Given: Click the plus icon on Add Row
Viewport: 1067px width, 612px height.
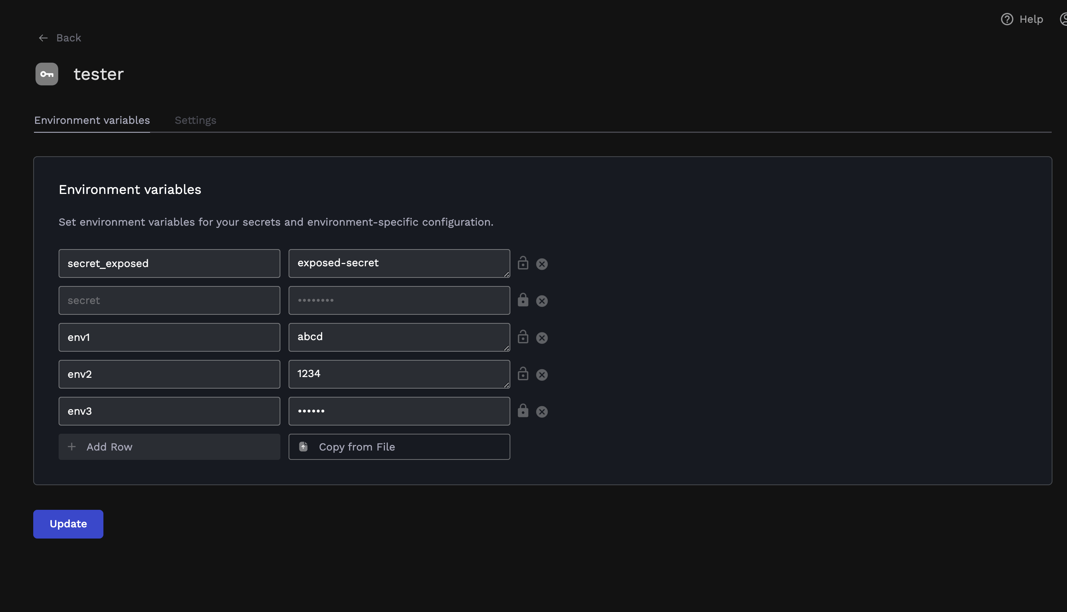Looking at the screenshot, I should [x=72, y=447].
